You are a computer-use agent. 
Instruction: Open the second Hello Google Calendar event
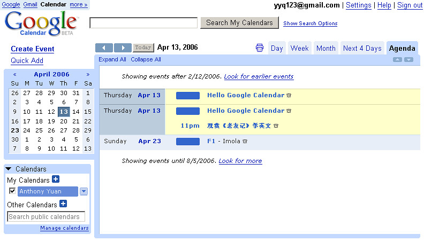tap(246, 111)
